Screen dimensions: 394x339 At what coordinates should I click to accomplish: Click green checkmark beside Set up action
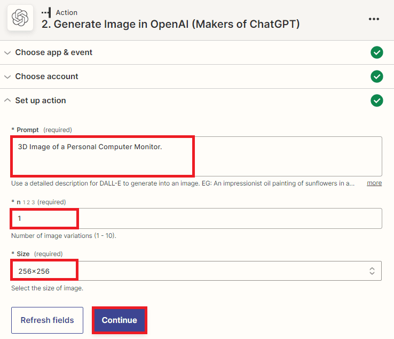tap(377, 101)
